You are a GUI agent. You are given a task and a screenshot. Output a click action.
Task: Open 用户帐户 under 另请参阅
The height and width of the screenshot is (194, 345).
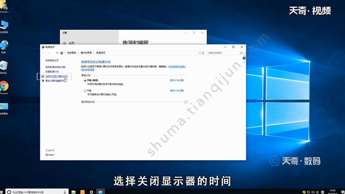pyautogui.click(x=50, y=155)
